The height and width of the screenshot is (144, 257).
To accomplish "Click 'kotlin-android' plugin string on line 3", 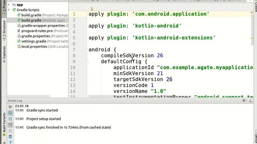I will coord(157,26).
